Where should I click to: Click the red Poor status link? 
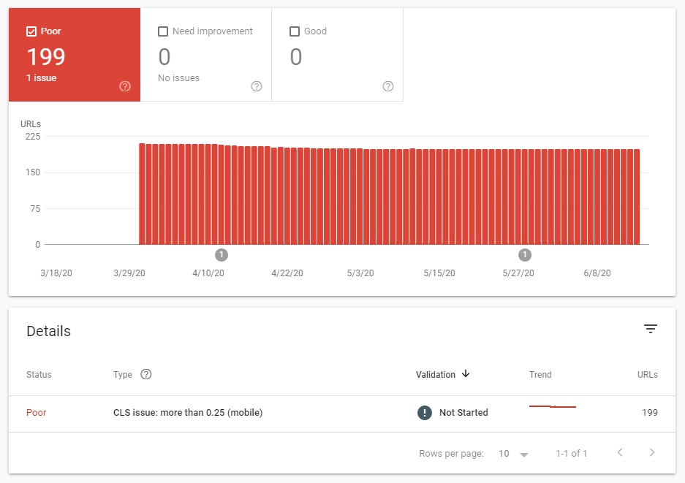pos(37,413)
